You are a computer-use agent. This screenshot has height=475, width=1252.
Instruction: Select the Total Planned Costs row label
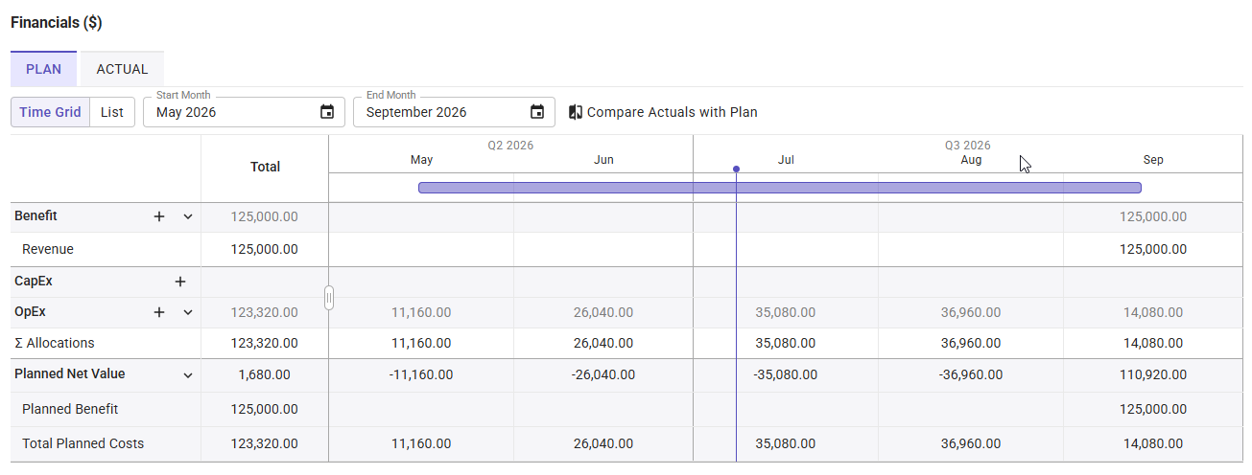(x=83, y=443)
